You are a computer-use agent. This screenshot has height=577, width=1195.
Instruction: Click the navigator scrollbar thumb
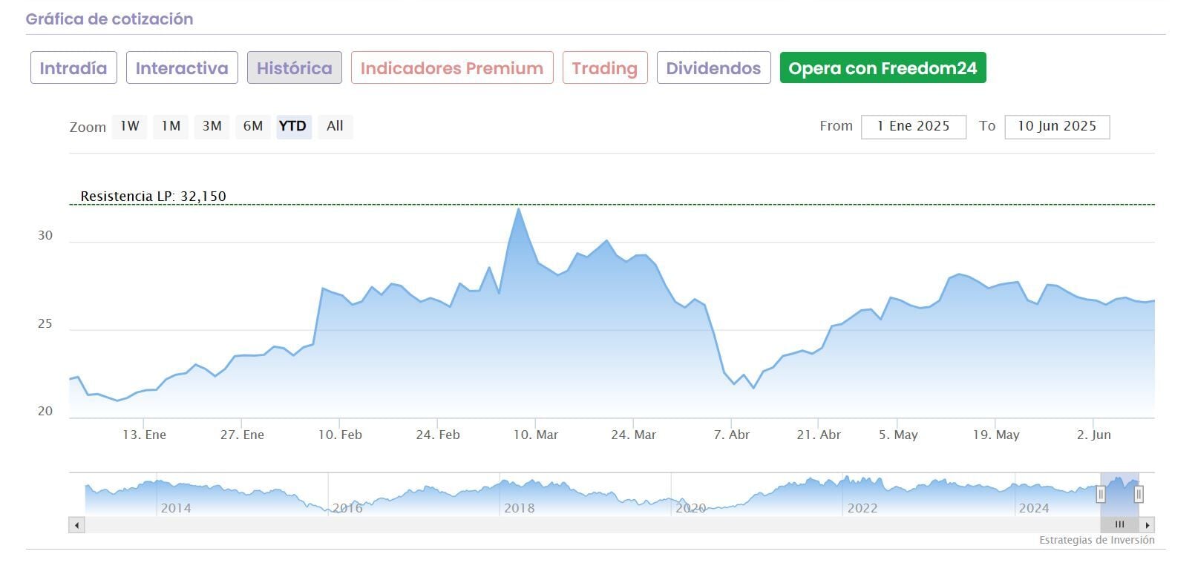point(1119,525)
